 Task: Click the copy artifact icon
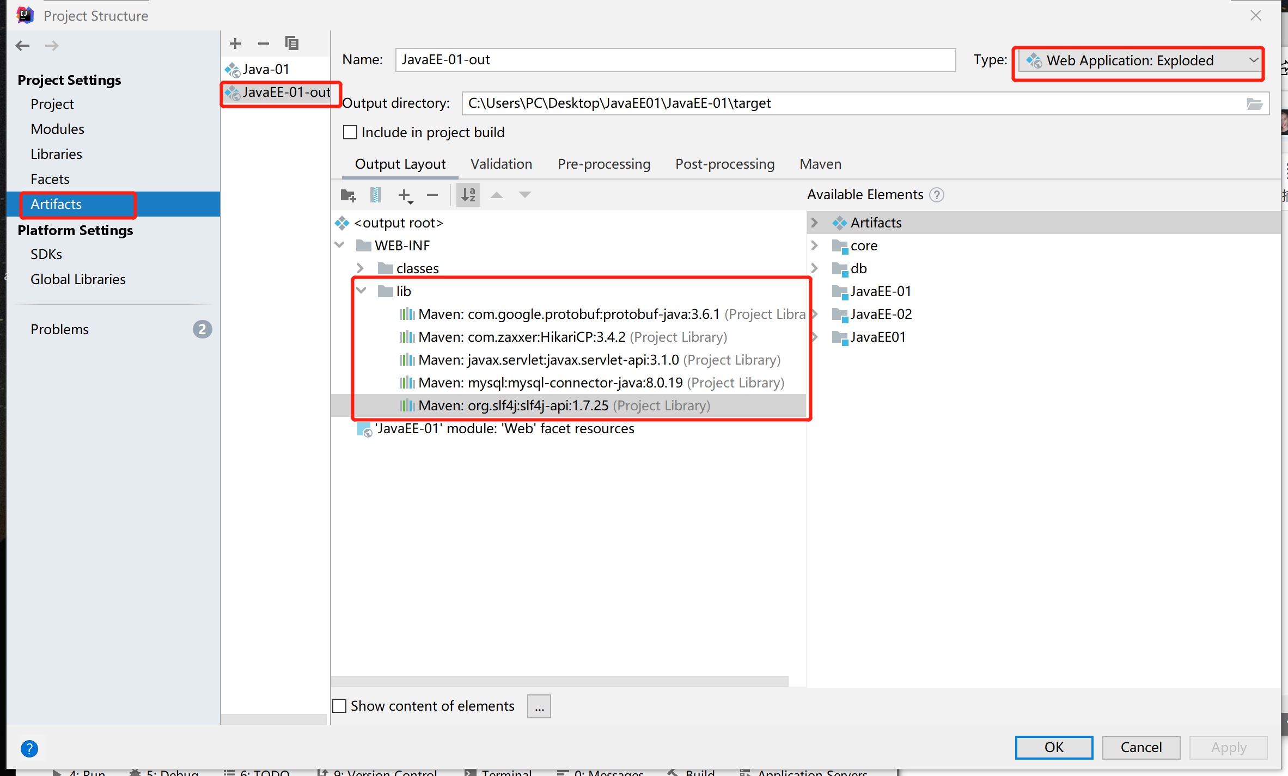pyautogui.click(x=292, y=44)
